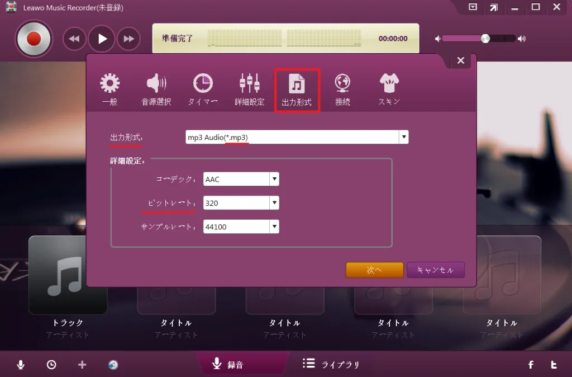Expand the ビットレート bitrate dropdown showing 320
Screen dimensions: 572x377
tap(274, 202)
